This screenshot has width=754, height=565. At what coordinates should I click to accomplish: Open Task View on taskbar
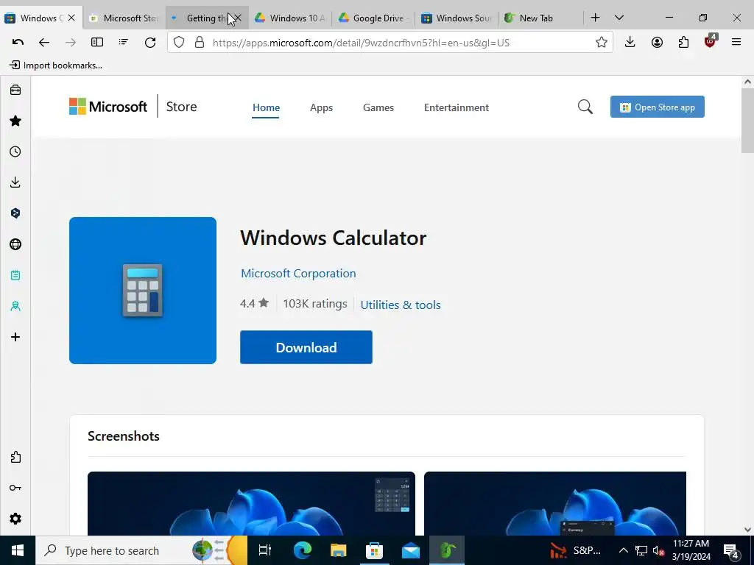click(265, 550)
